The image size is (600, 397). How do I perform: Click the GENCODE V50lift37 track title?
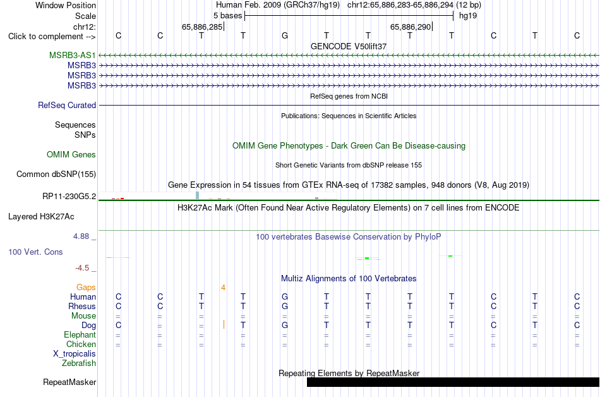pos(349,46)
